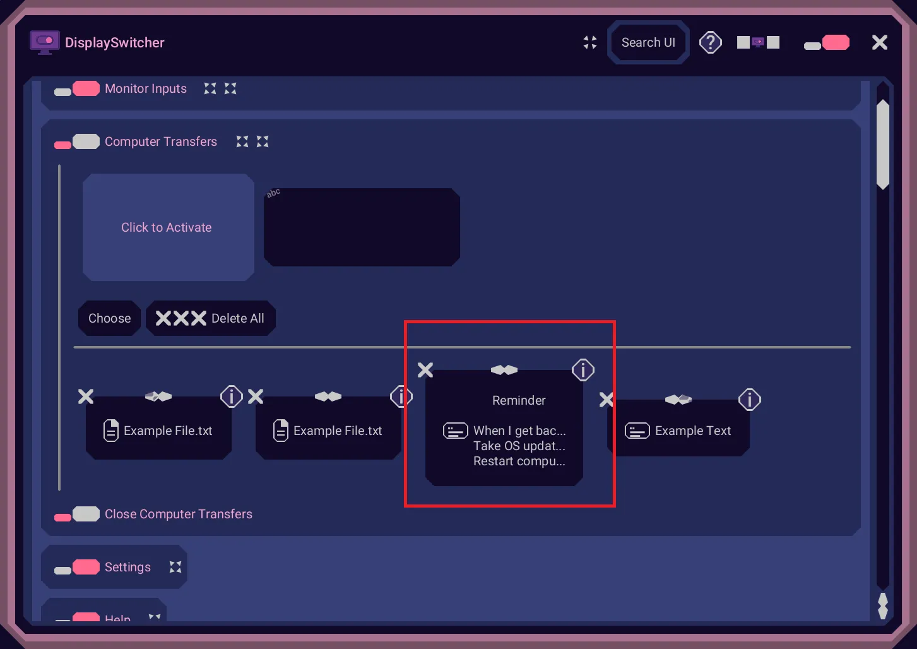Click the Choose button
Image resolution: width=917 pixels, height=649 pixels.
click(110, 318)
